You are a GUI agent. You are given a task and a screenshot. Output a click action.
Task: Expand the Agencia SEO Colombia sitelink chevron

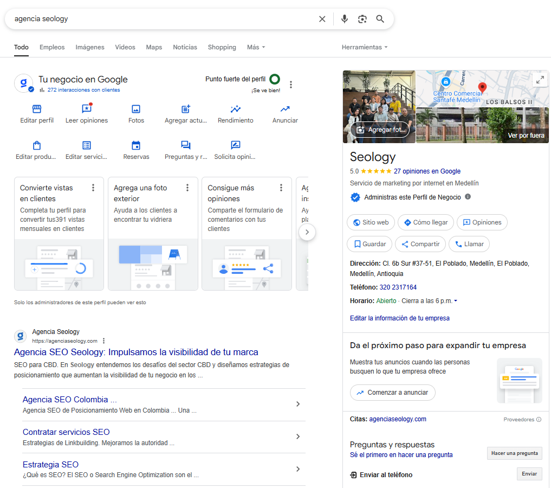coord(297,404)
